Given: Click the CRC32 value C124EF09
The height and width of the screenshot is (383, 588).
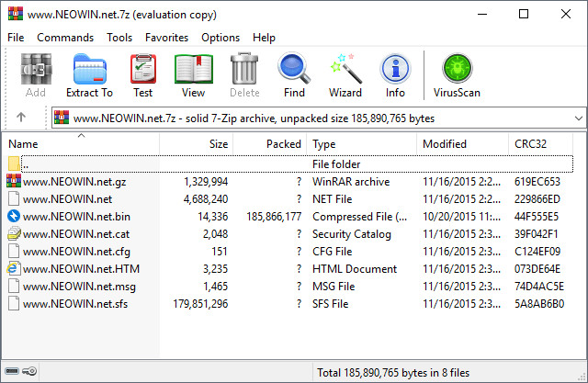Looking at the screenshot, I should (537, 252).
